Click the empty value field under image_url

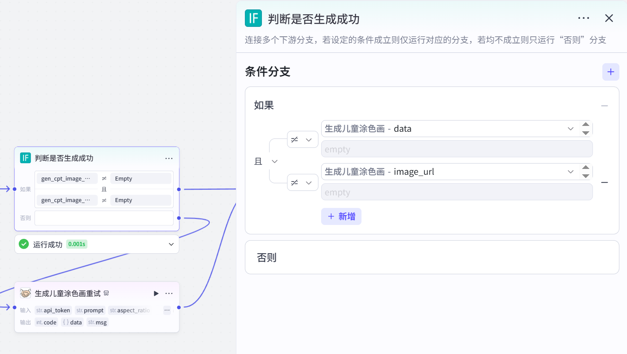coord(457,192)
